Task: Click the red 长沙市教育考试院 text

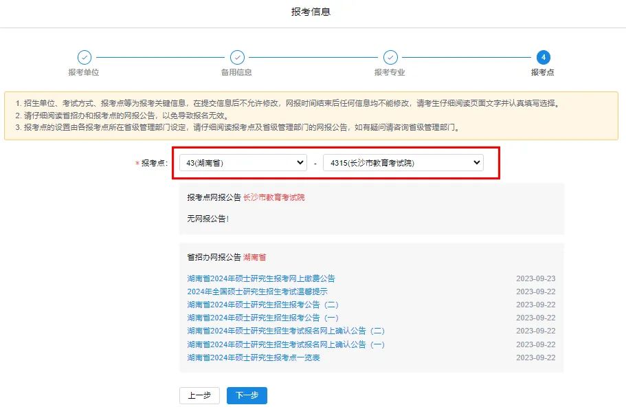Action: 273,197
